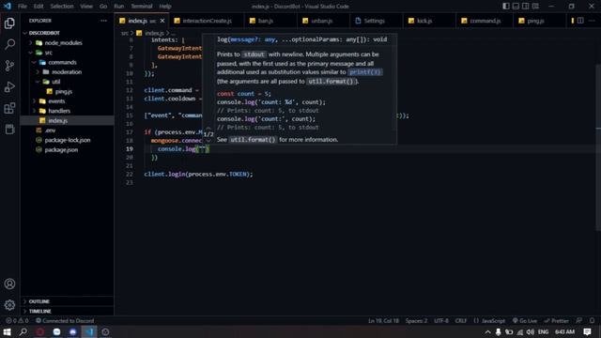
Task: Toggle the primary side bar layout icon
Action: 506,7
